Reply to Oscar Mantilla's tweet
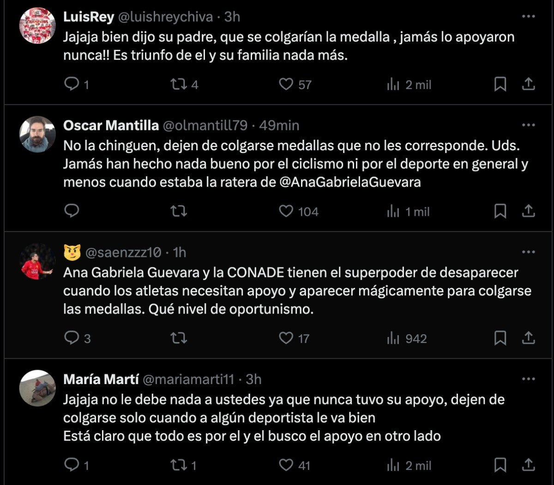554x485 pixels. [71, 211]
